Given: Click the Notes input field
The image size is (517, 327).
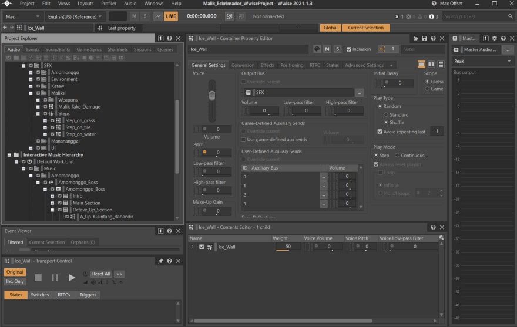Looking at the screenshot, I should point(423,49).
